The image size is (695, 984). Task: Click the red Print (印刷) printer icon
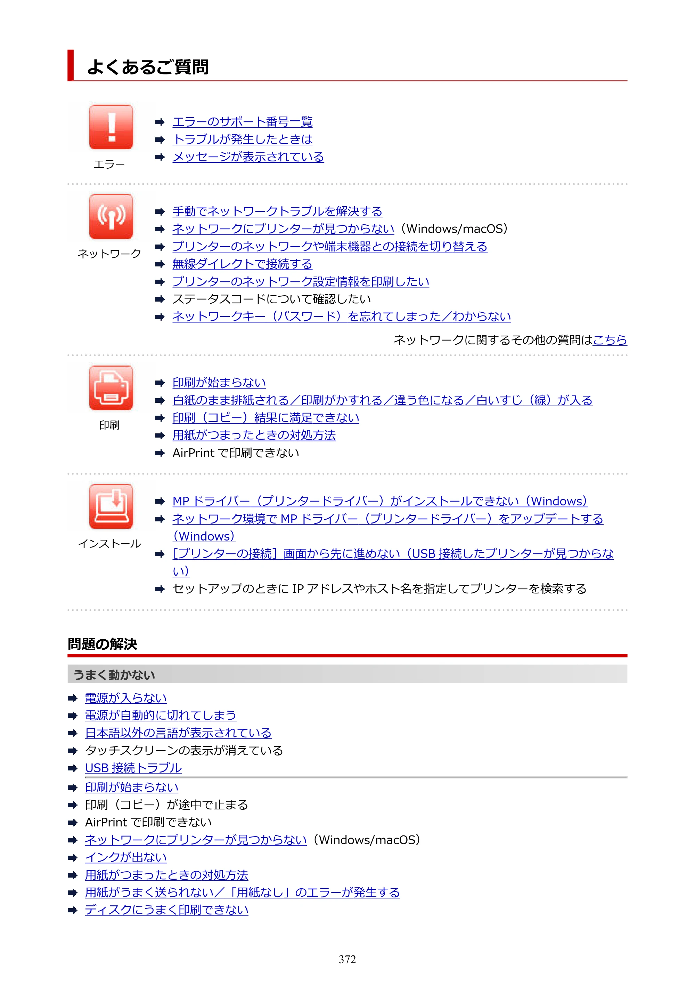pos(111,388)
